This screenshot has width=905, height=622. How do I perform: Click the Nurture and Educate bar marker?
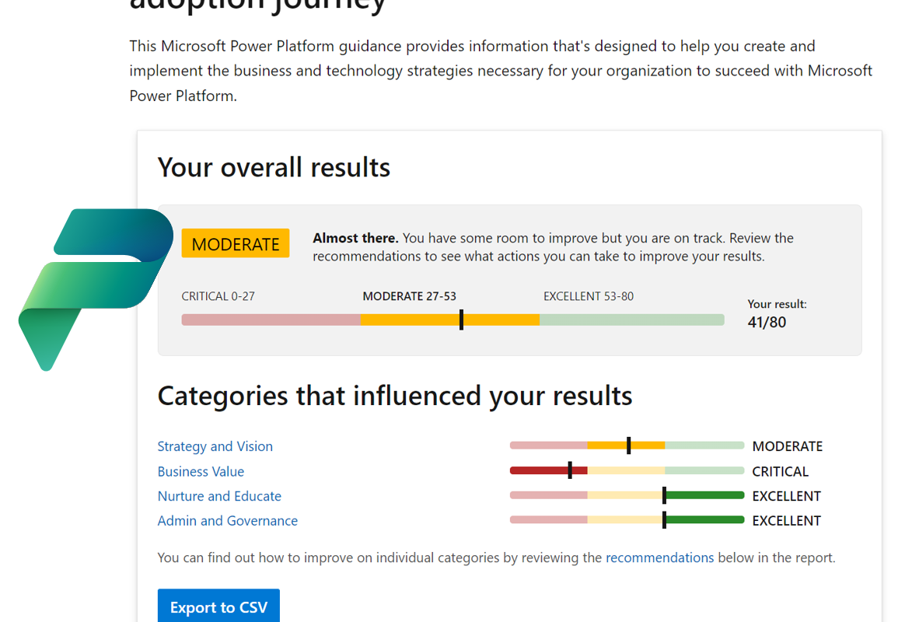[664, 495]
